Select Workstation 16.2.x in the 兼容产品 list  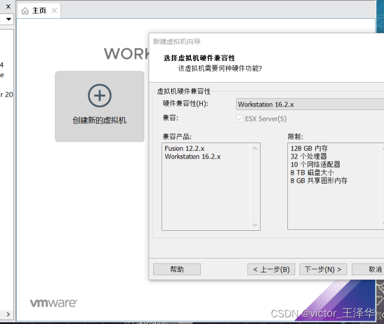tap(193, 156)
